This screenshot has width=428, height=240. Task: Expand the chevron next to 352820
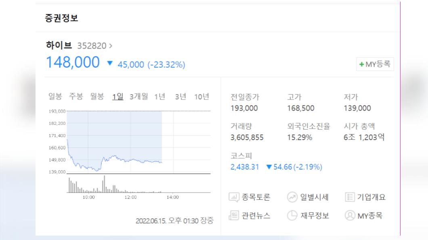point(111,46)
